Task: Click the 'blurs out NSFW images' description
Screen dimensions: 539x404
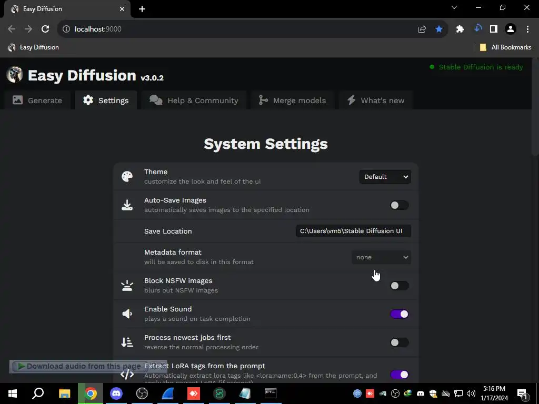Action: click(x=181, y=290)
